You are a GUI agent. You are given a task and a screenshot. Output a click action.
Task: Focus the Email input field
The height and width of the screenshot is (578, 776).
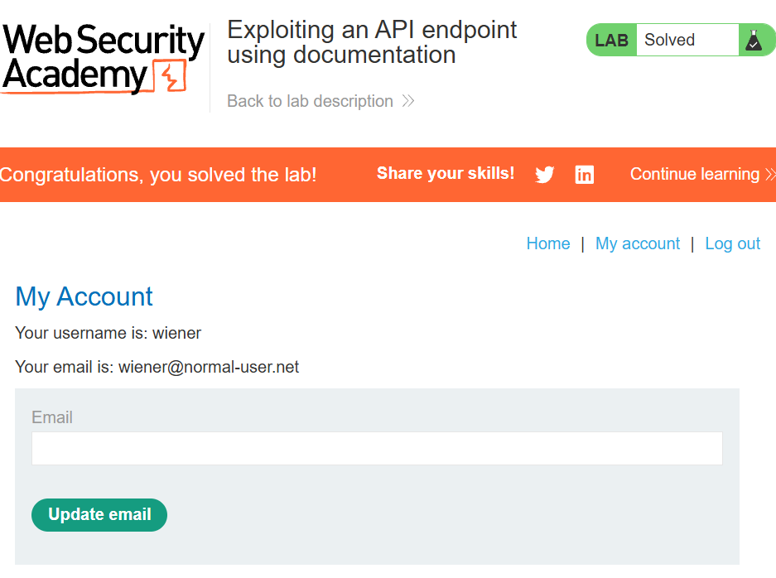tap(377, 448)
